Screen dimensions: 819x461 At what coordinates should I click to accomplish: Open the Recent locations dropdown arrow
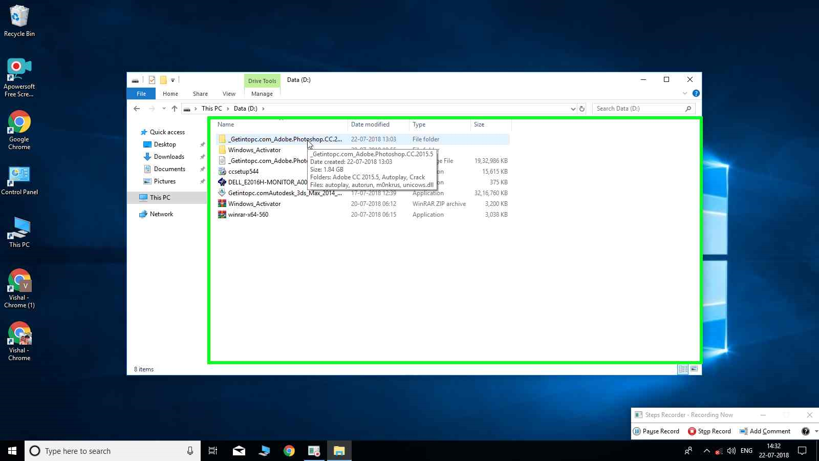tap(164, 109)
